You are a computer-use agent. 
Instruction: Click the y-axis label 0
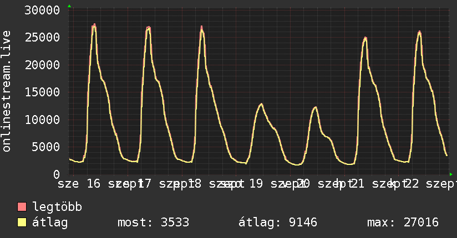[57, 174]
